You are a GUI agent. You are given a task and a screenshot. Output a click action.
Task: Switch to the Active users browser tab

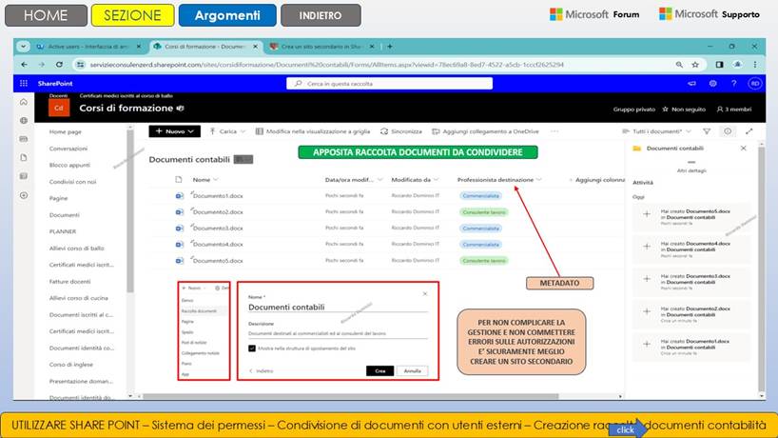(88, 47)
